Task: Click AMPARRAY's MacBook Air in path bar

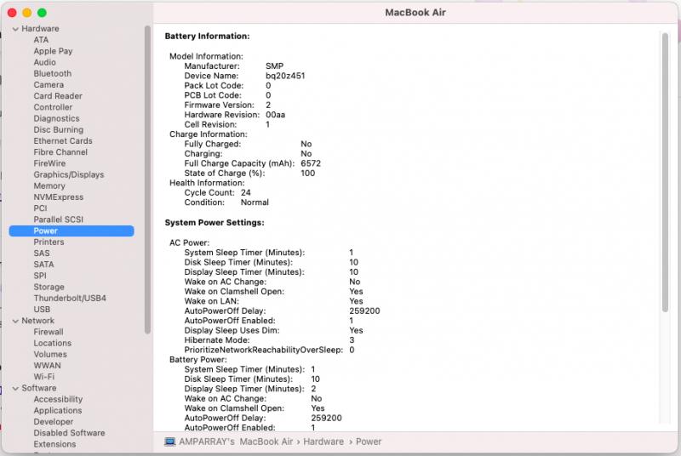Action: coord(236,442)
